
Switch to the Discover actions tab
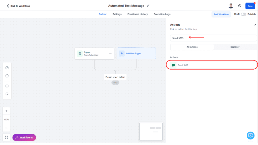tap(235, 47)
